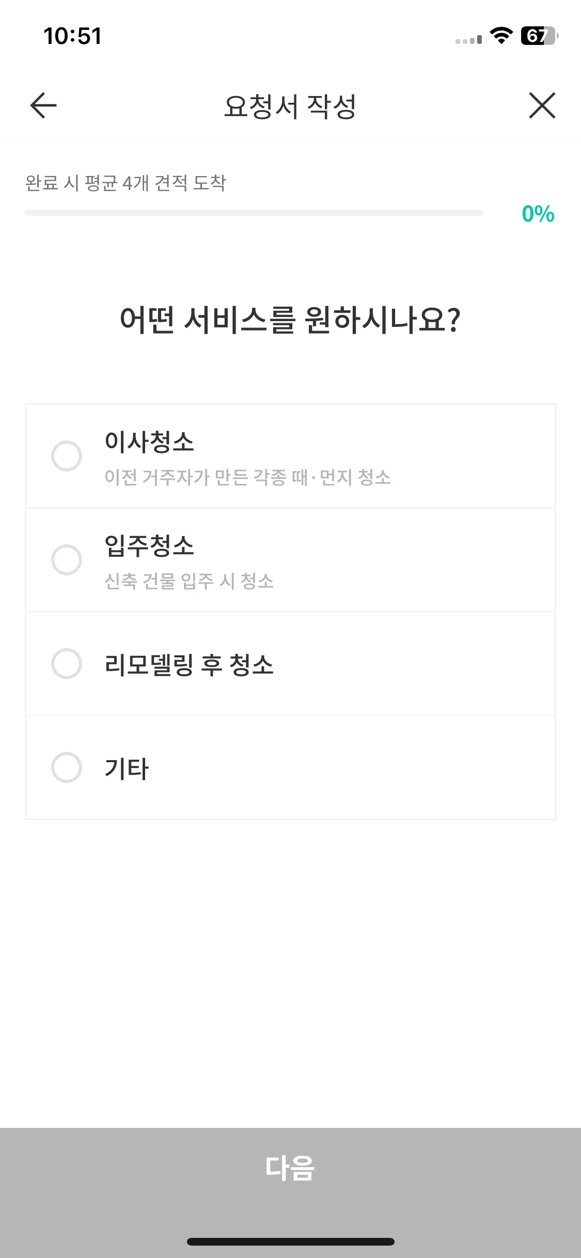Tap the back arrow icon
581x1258 pixels.
coord(43,105)
